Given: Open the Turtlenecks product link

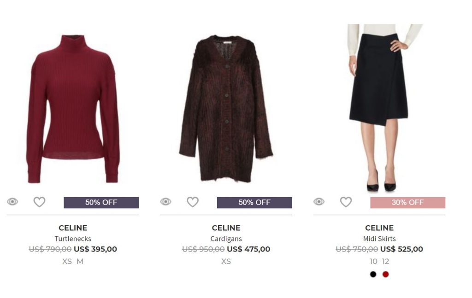Looking at the screenshot, I should tap(73, 239).
